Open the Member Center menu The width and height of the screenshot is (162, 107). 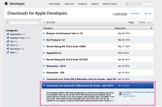[110, 4]
